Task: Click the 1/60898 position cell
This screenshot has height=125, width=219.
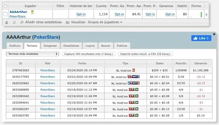Action: pos(181,70)
